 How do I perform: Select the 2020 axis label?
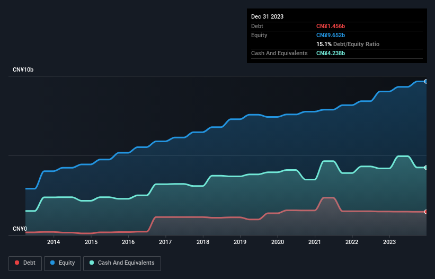[278, 242]
